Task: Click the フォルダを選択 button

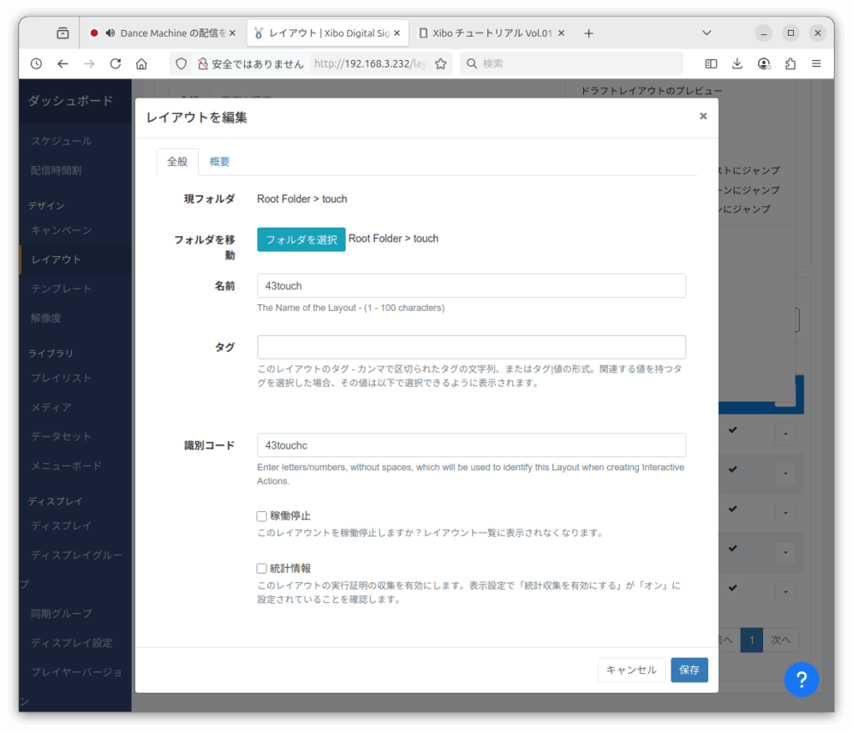Action: (x=301, y=239)
